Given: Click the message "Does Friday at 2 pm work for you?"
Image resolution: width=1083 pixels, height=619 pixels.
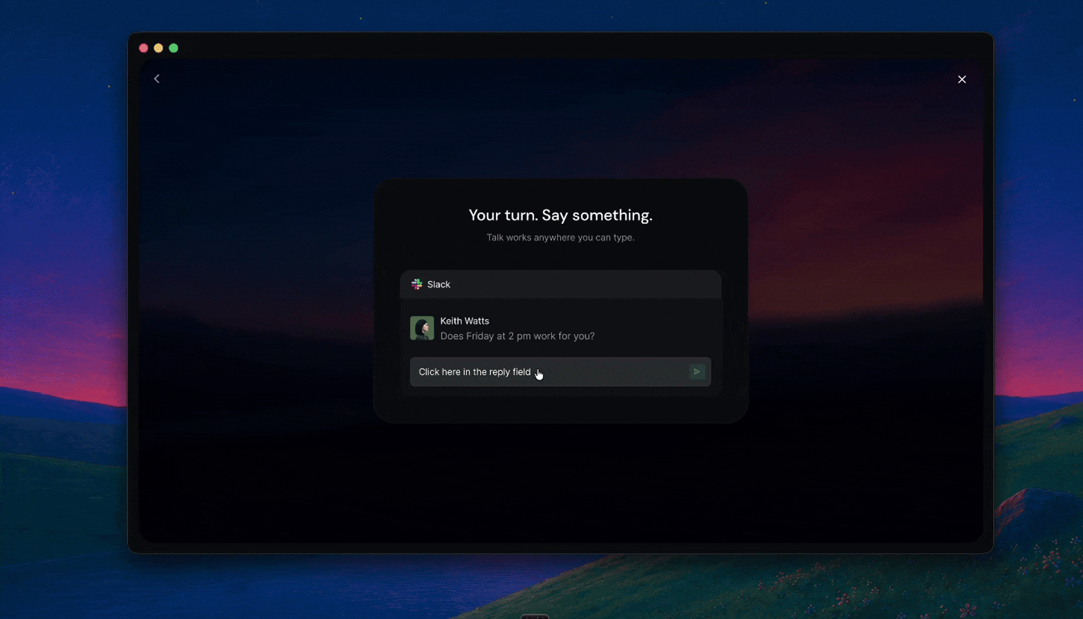Looking at the screenshot, I should 517,336.
